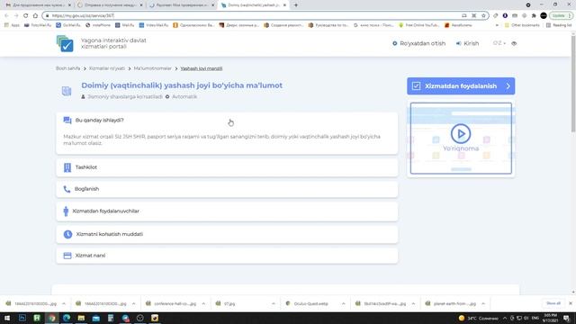The height and width of the screenshot is (324, 576).
Task: Click the building icon beside Tashkilot
Action: tap(67, 167)
